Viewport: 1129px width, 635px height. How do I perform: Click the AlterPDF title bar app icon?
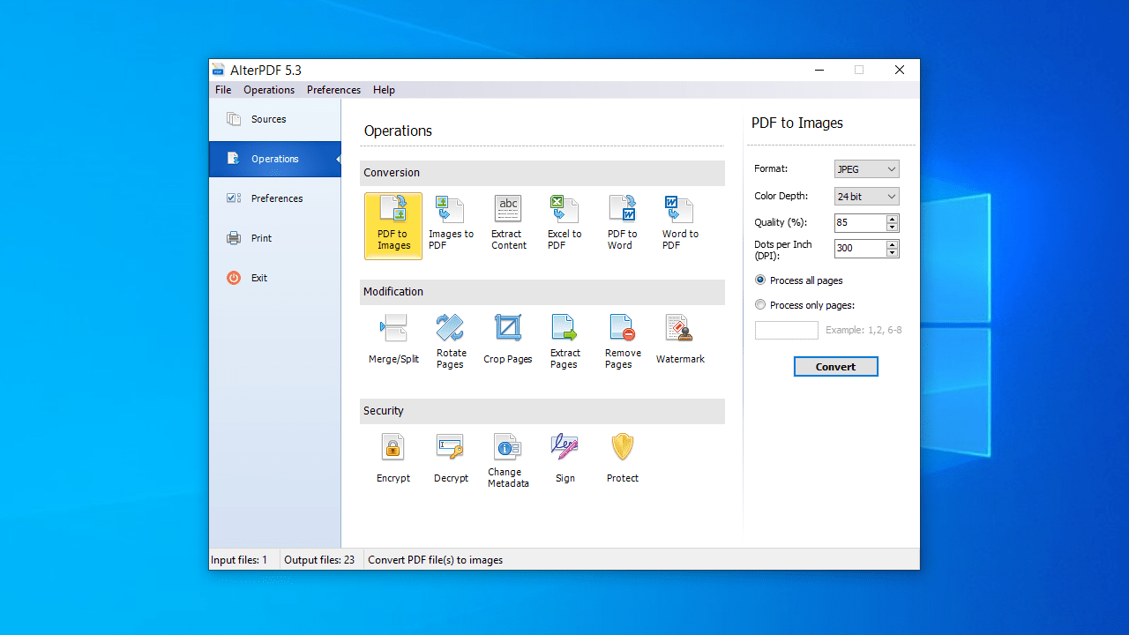pos(218,70)
